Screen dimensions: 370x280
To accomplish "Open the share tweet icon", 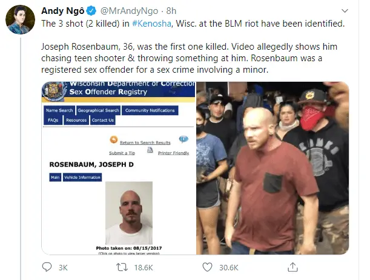I will click(x=292, y=267).
